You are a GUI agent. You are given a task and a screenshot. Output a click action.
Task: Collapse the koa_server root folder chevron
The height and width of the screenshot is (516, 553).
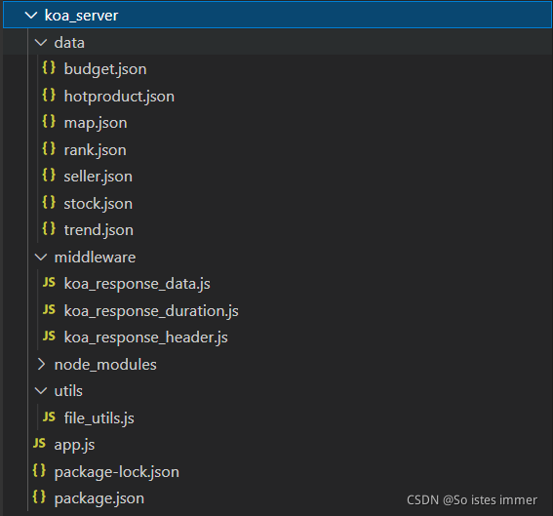(31, 16)
